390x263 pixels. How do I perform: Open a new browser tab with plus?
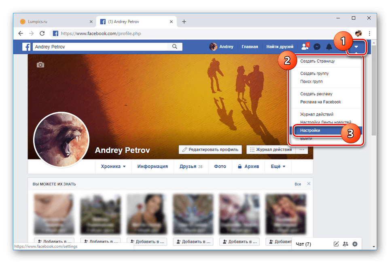coord(184,21)
